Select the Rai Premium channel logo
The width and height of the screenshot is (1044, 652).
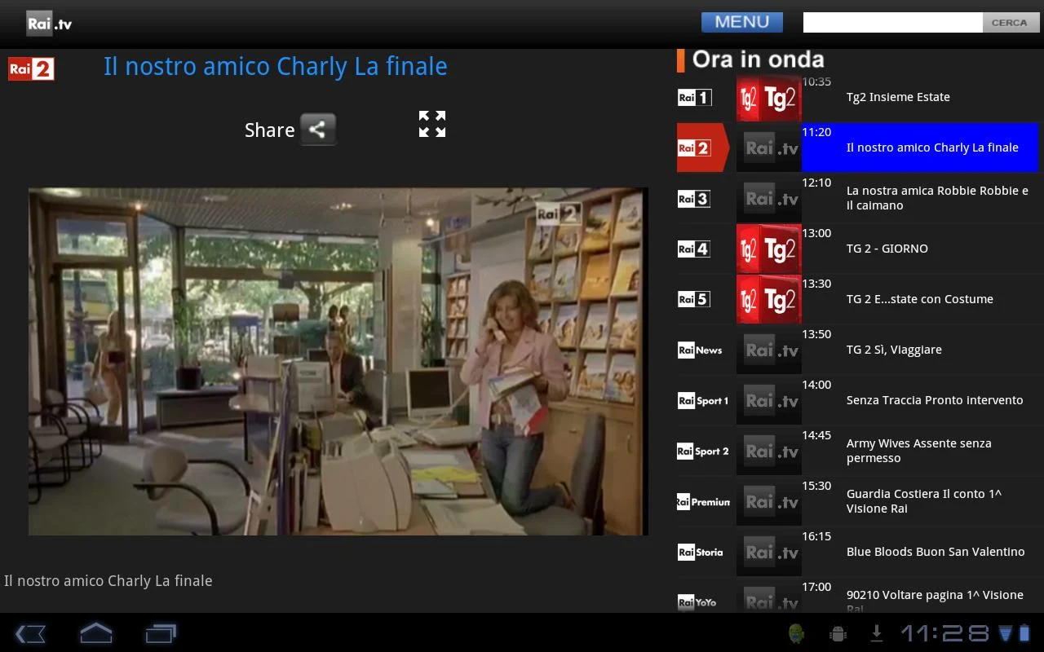(x=704, y=501)
